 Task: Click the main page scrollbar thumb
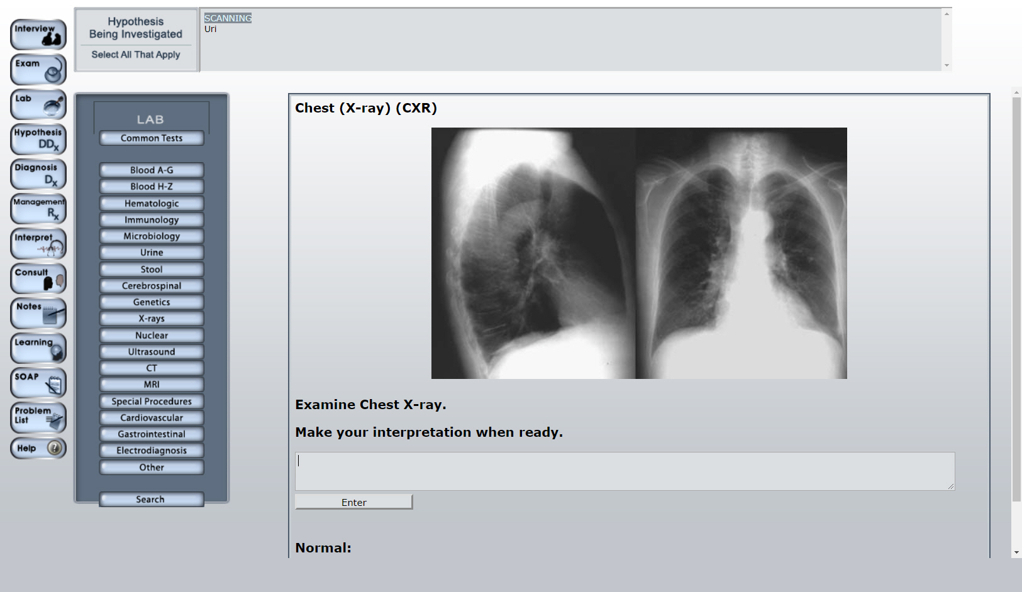[x=1016, y=300]
